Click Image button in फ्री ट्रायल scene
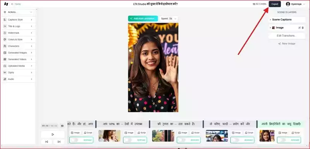Viewport: 310px width, 149px height. tap(183, 133)
